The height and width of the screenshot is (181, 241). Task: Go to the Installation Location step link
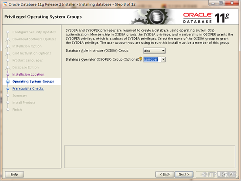[x=28, y=74]
